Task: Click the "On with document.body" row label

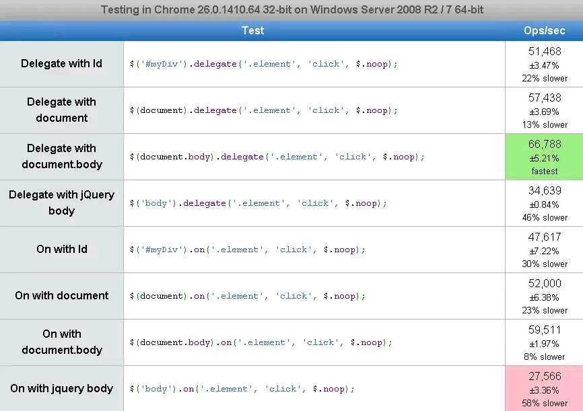Action: click(x=61, y=342)
